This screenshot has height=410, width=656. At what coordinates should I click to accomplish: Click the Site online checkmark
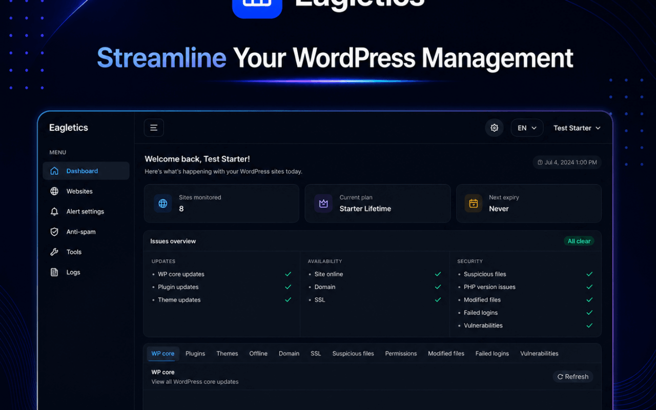438,274
